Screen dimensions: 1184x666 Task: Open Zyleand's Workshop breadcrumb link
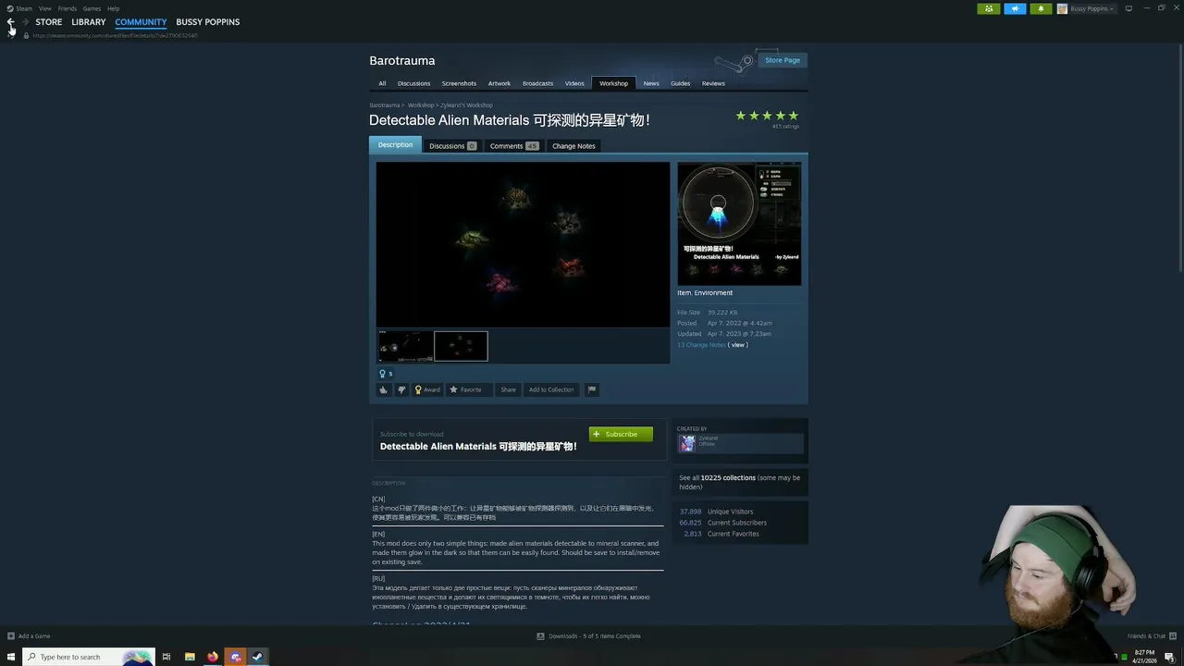(466, 105)
